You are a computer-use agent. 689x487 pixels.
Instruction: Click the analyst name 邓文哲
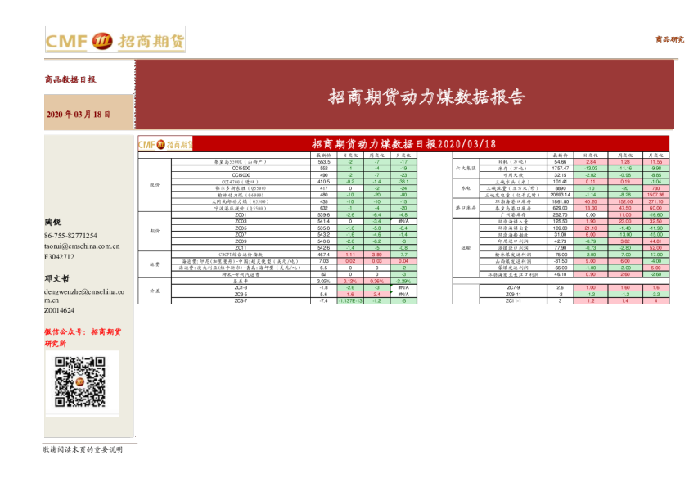pos(56,279)
